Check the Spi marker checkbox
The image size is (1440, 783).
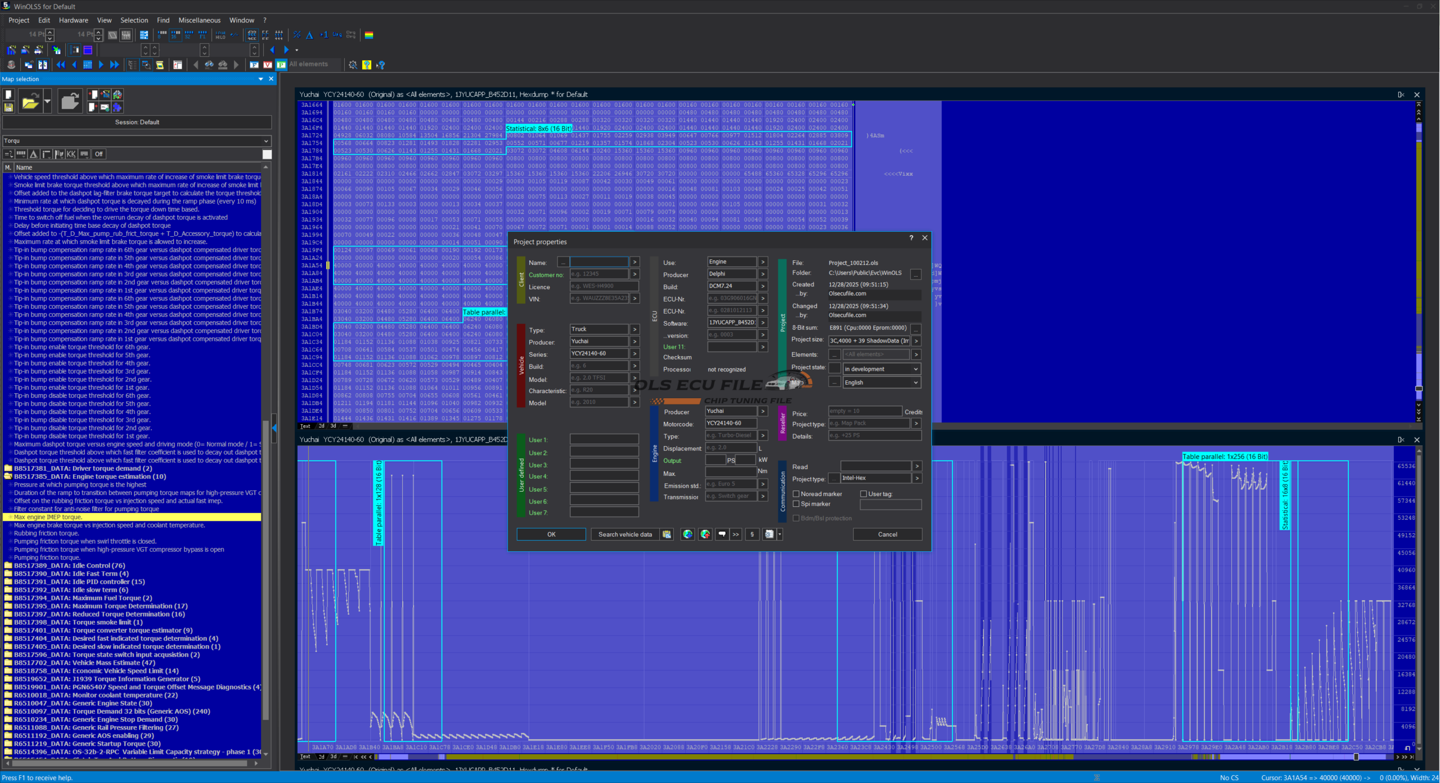click(x=796, y=504)
